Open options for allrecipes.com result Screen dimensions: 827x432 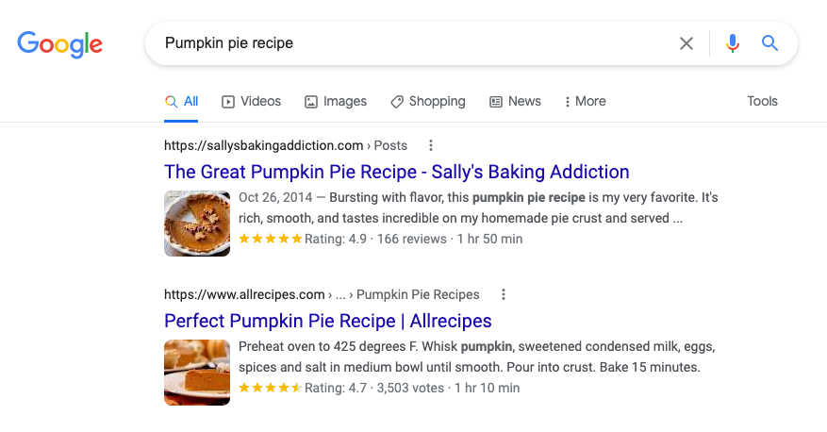(x=504, y=294)
